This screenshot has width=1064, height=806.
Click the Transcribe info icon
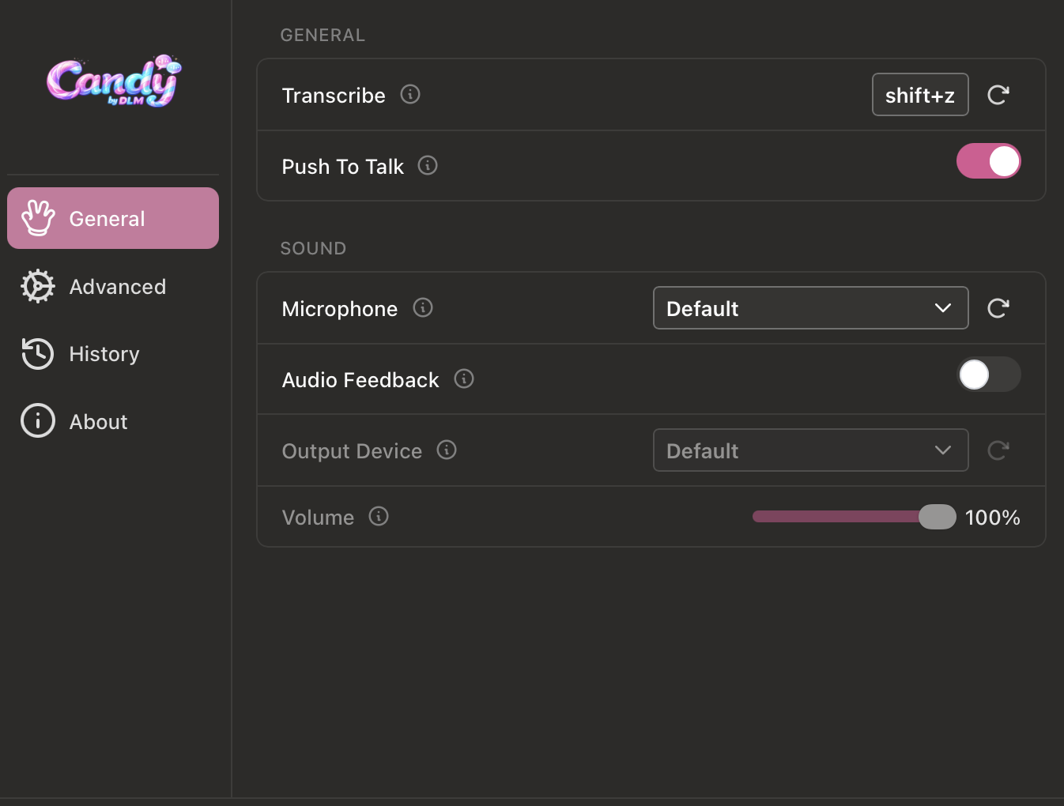(x=410, y=94)
